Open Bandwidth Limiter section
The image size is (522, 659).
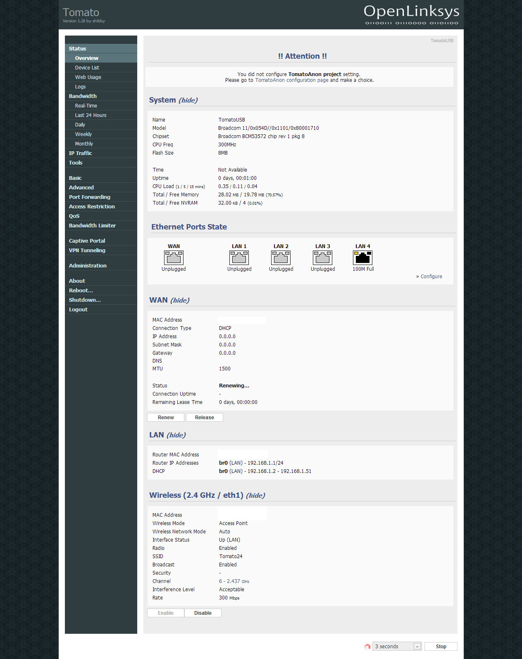[101, 225]
